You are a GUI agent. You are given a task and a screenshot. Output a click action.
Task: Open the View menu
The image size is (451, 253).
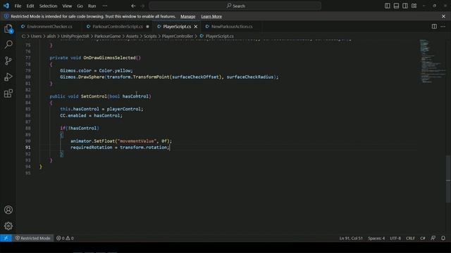pos(67,6)
